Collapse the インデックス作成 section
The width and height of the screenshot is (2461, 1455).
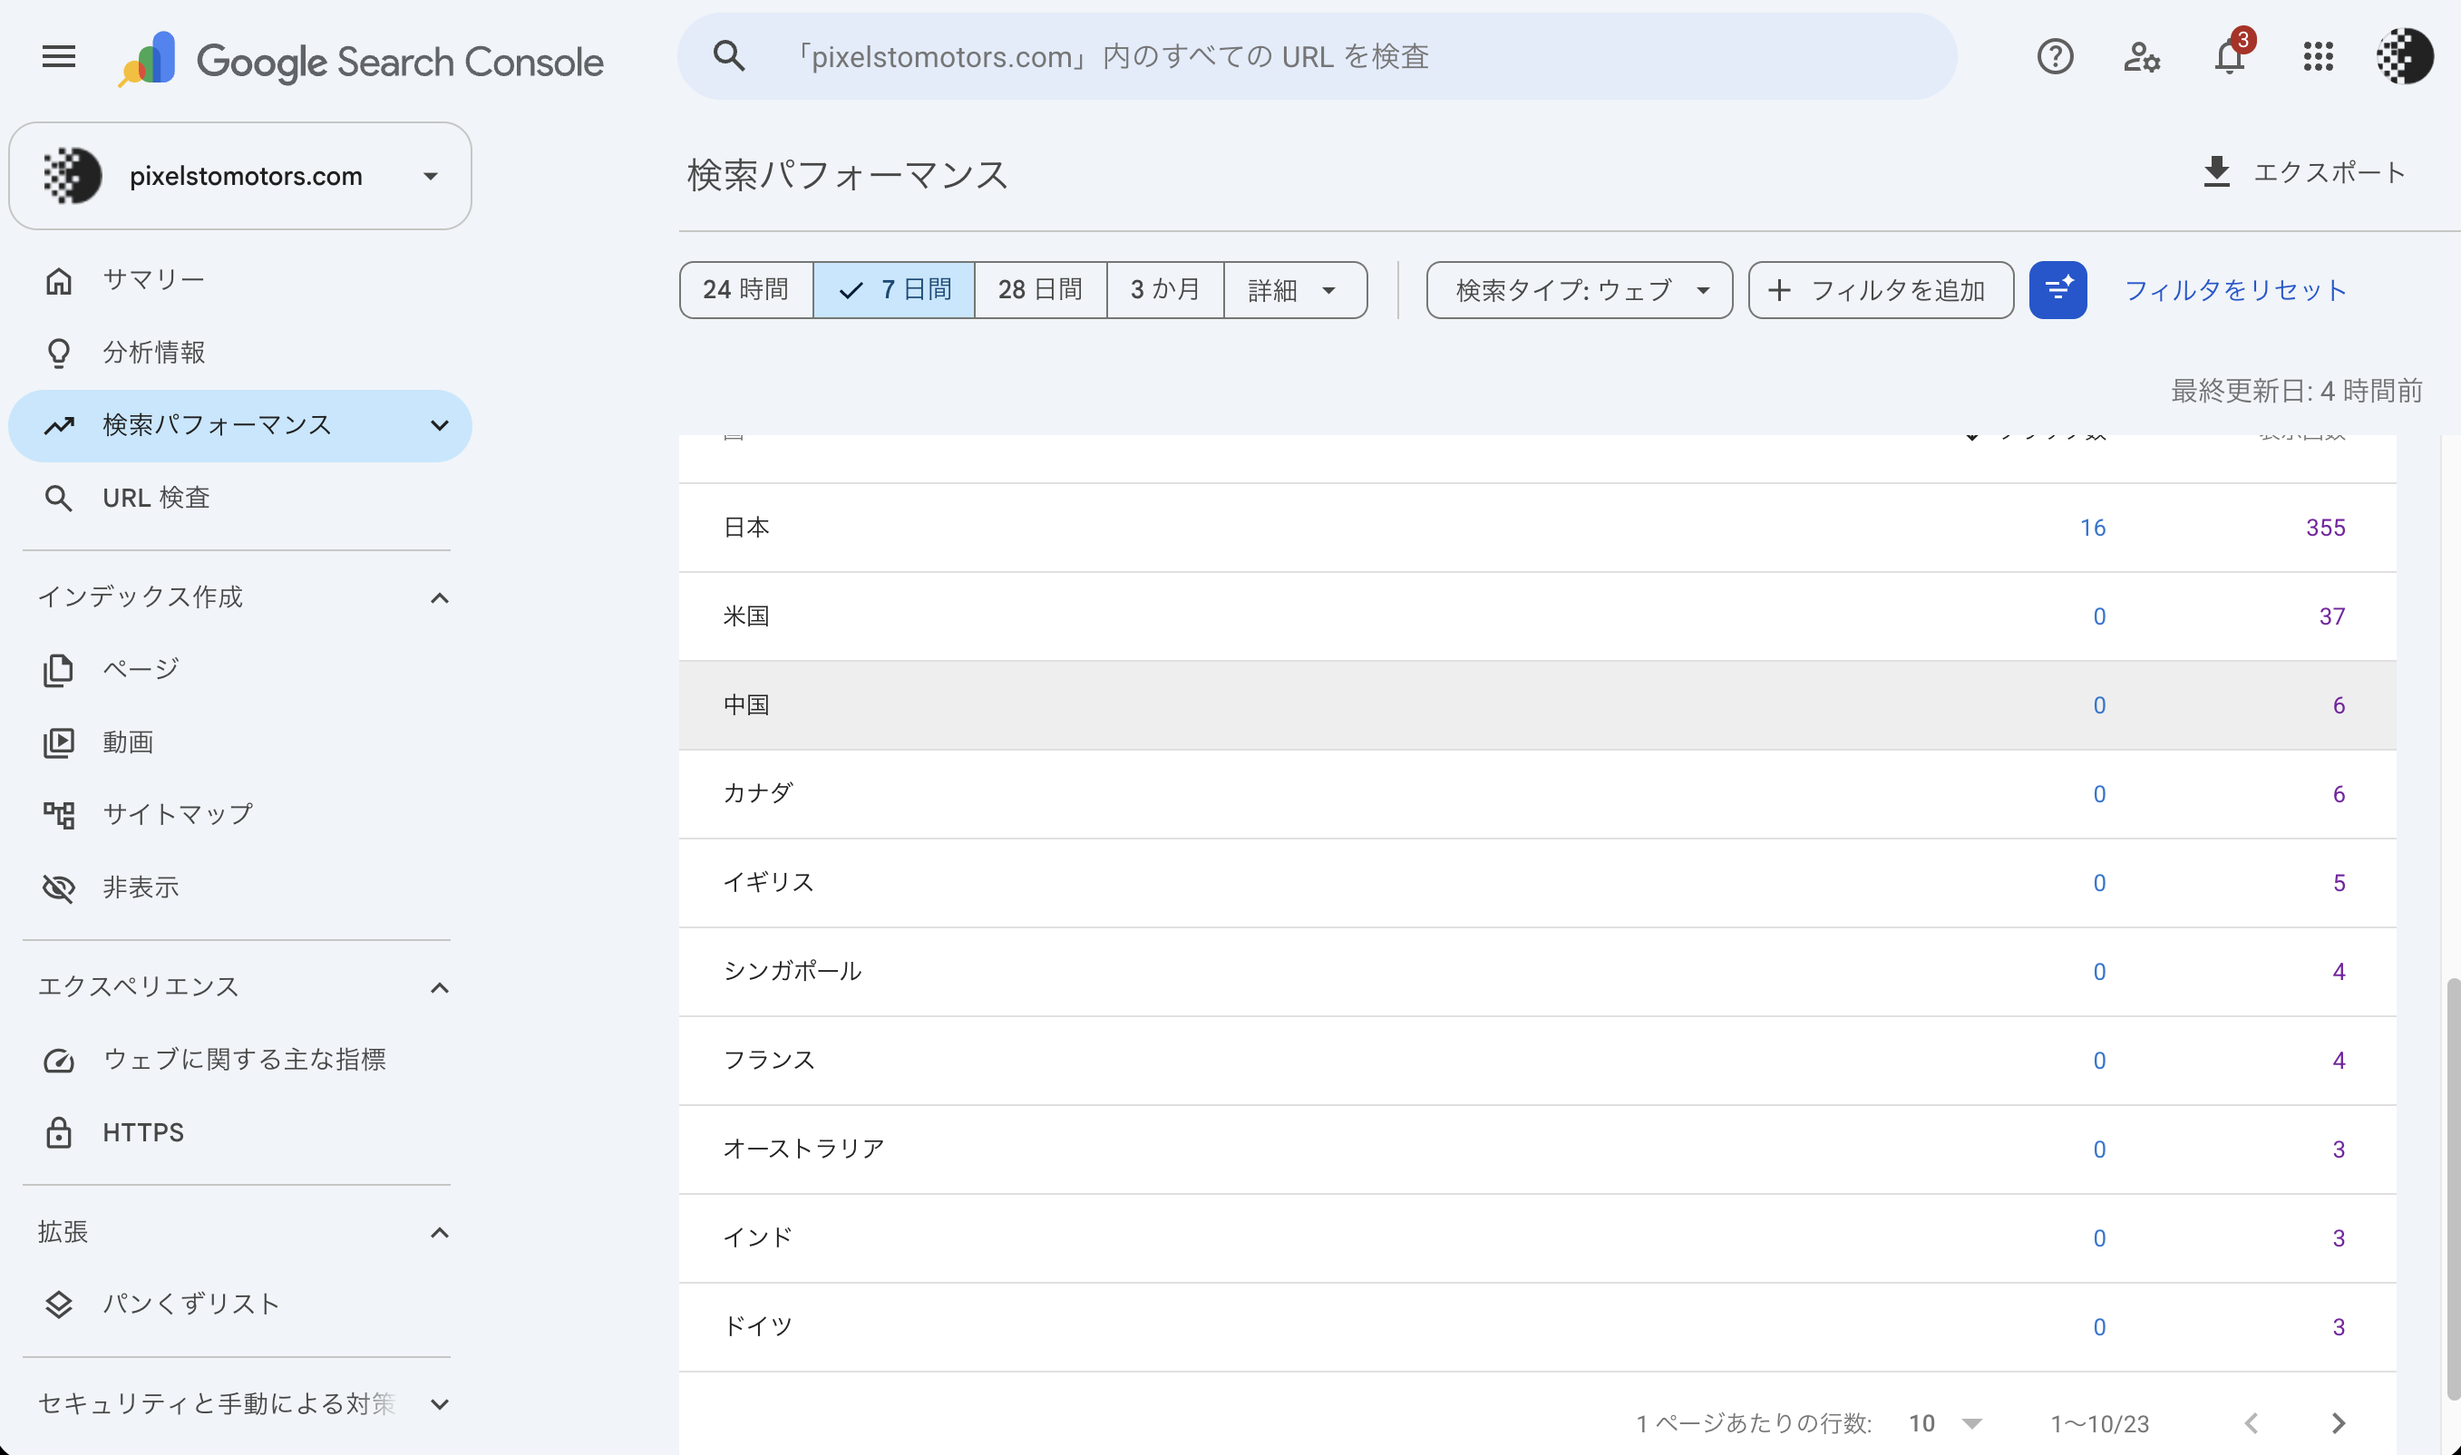[x=439, y=598]
